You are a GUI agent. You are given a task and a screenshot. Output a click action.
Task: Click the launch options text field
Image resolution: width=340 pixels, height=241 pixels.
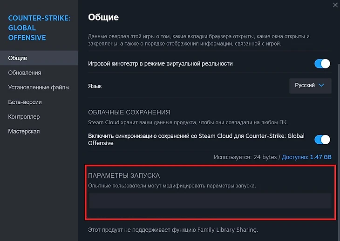(x=210, y=201)
